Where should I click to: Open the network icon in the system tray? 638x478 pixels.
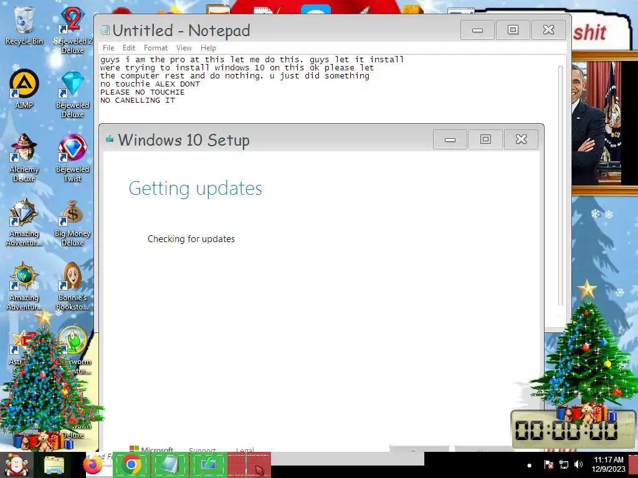[564, 464]
